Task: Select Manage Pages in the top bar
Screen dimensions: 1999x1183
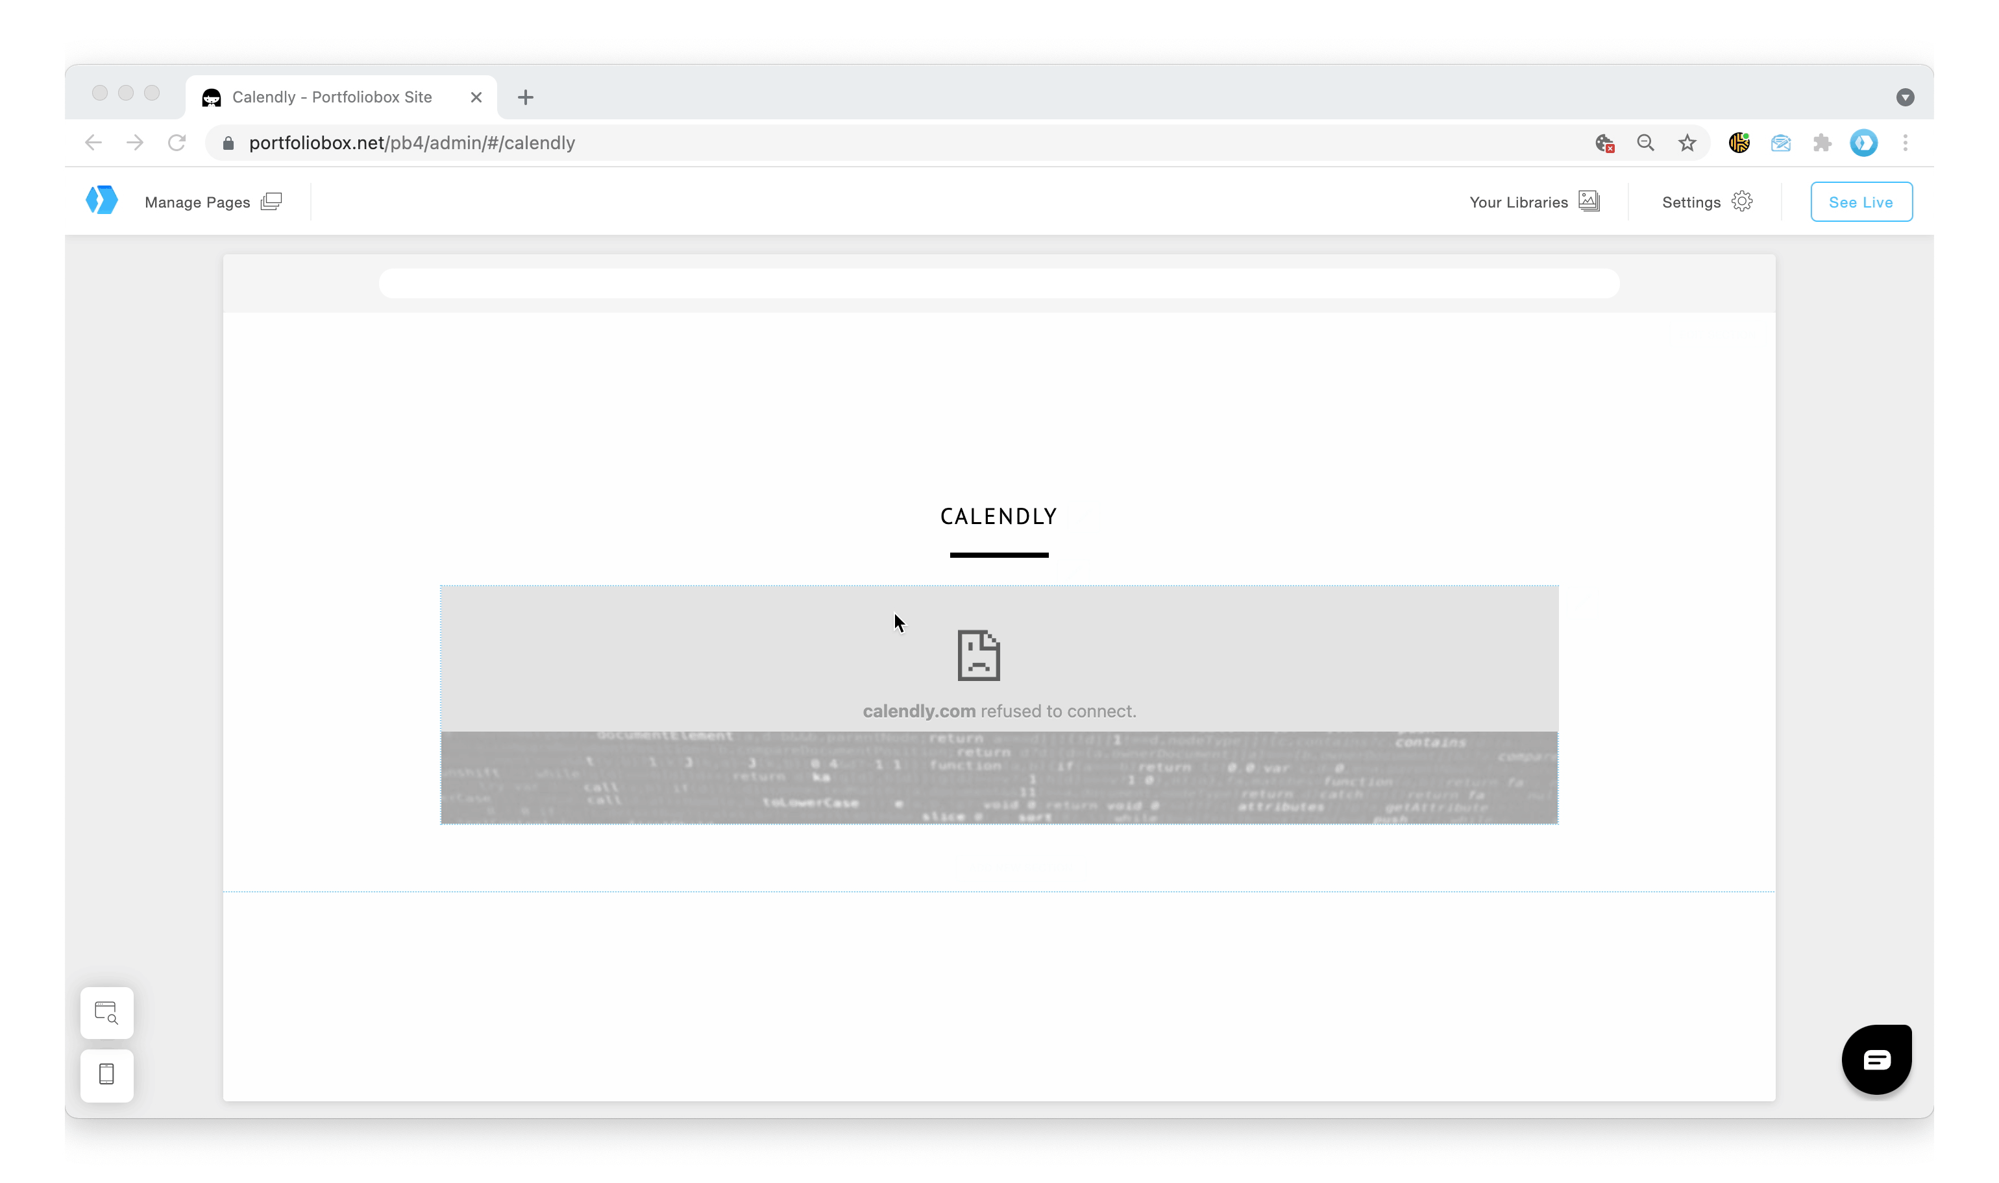Action: (197, 202)
